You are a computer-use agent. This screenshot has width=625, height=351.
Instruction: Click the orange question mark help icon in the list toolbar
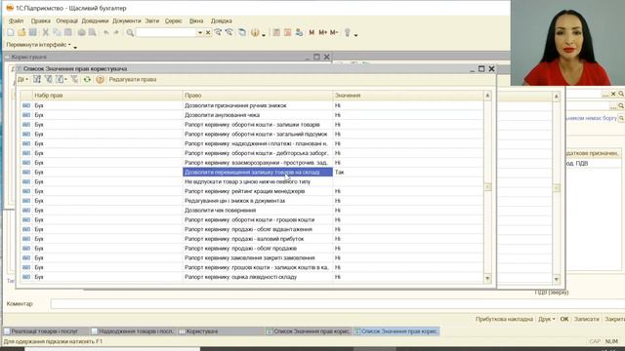[100, 80]
